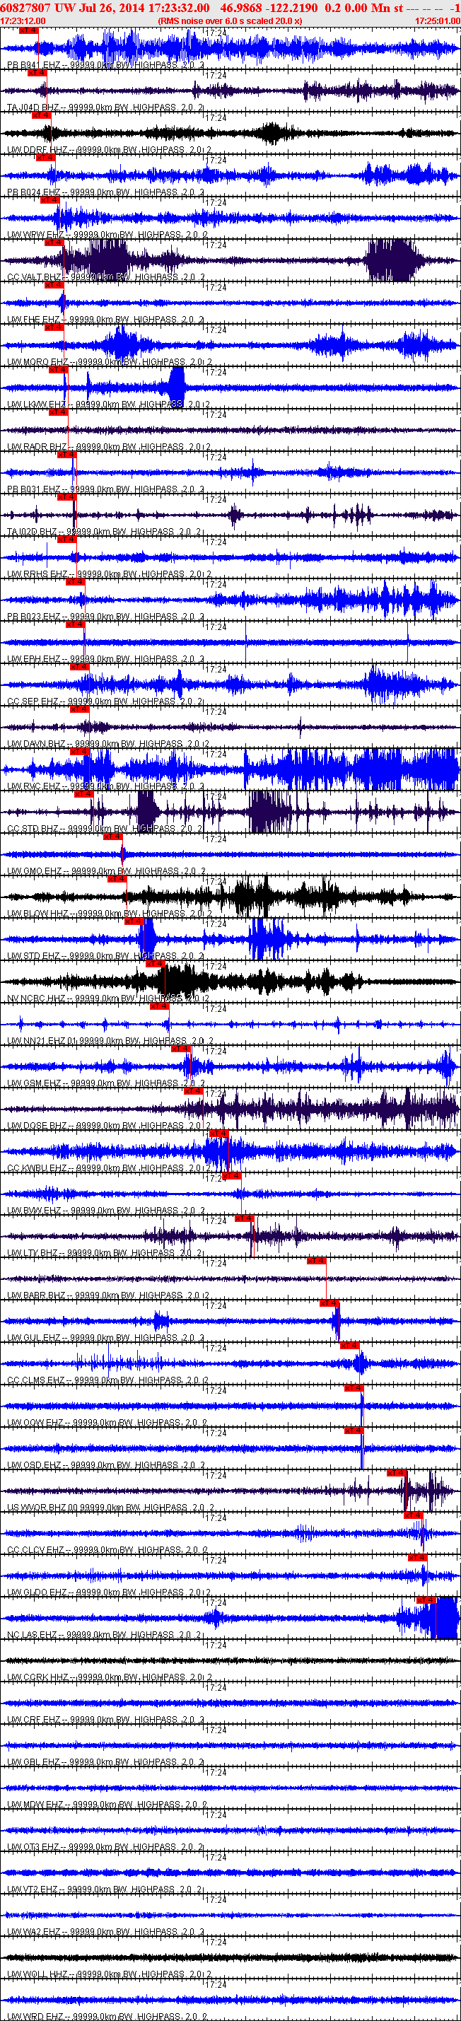Click red pick marker on US.WVOR trace
The image size is (461, 2021).
397,1472
